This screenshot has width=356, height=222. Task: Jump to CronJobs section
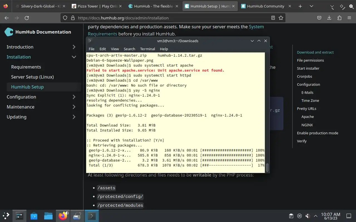click(x=305, y=76)
